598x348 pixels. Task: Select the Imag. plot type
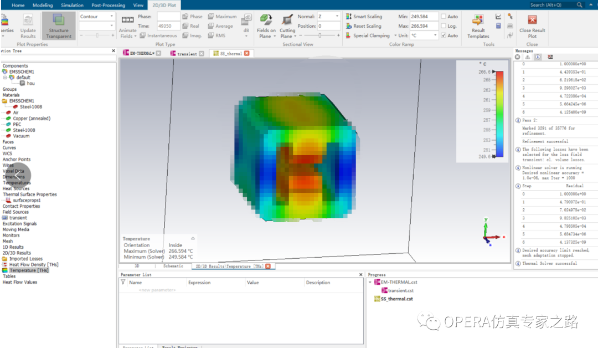pos(192,35)
